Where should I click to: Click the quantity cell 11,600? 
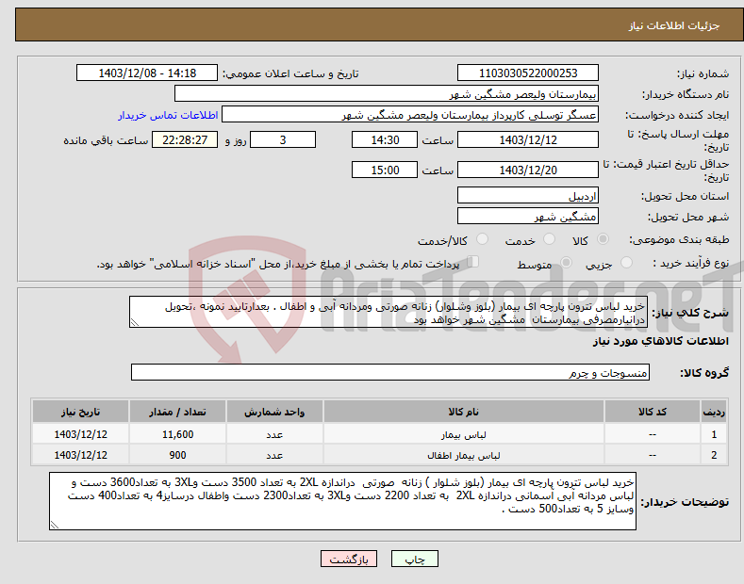pos(177,434)
